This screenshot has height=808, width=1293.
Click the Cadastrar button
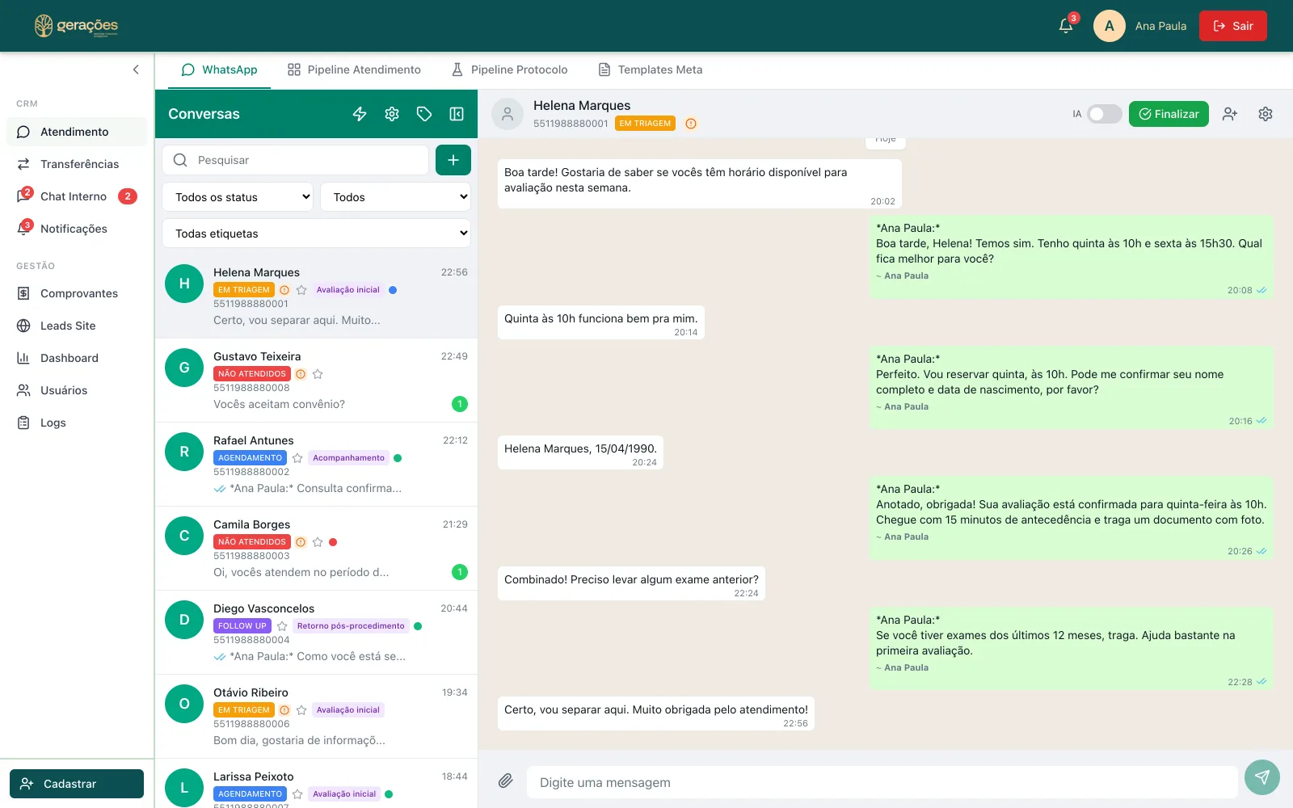[77, 784]
